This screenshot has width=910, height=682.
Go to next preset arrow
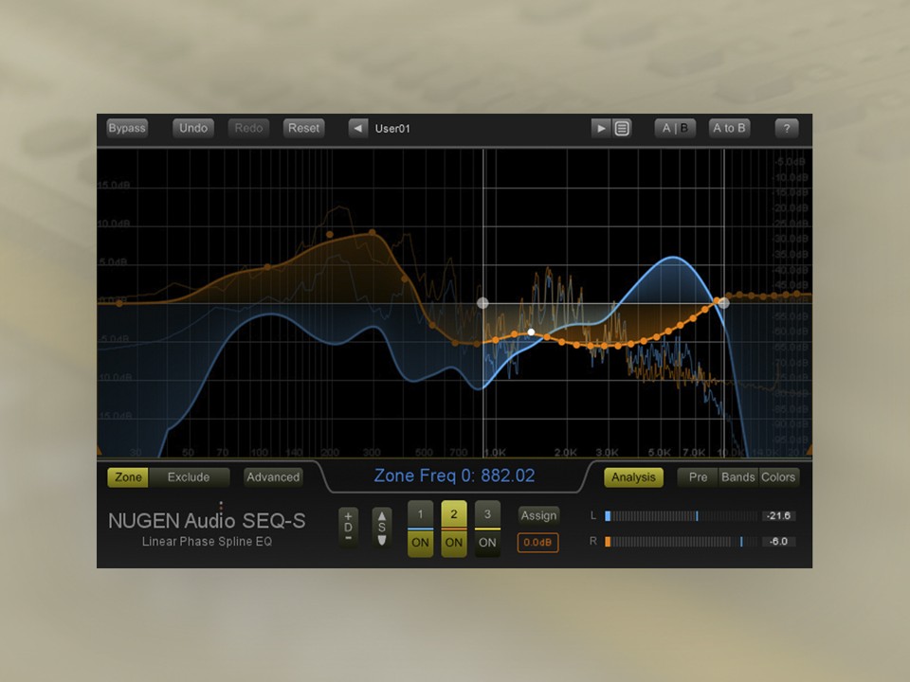pyautogui.click(x=601, y=128)
